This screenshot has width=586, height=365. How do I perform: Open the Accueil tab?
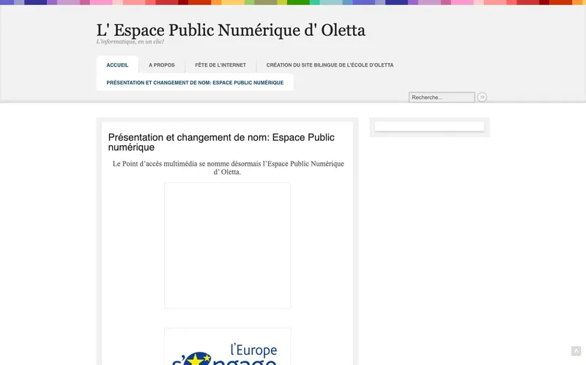117,65
